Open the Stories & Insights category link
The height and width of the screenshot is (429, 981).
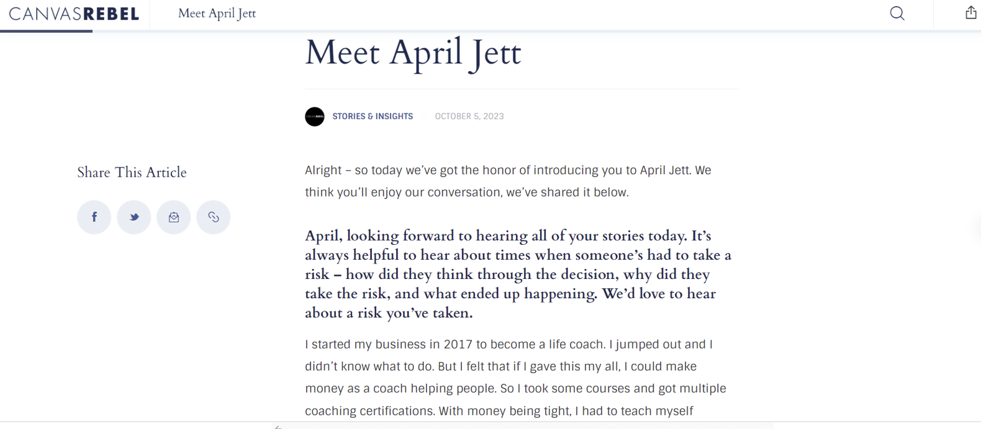(x=373, y=117)
